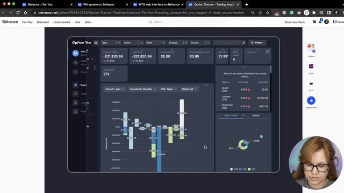Click the scrollbar in the Return % panel
Viewport: 344px width, 193px height.
click(271, 69)
